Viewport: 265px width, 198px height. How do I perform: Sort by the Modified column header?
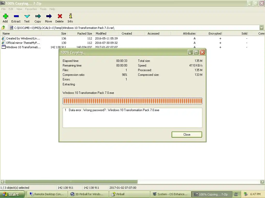coord(106,34)
